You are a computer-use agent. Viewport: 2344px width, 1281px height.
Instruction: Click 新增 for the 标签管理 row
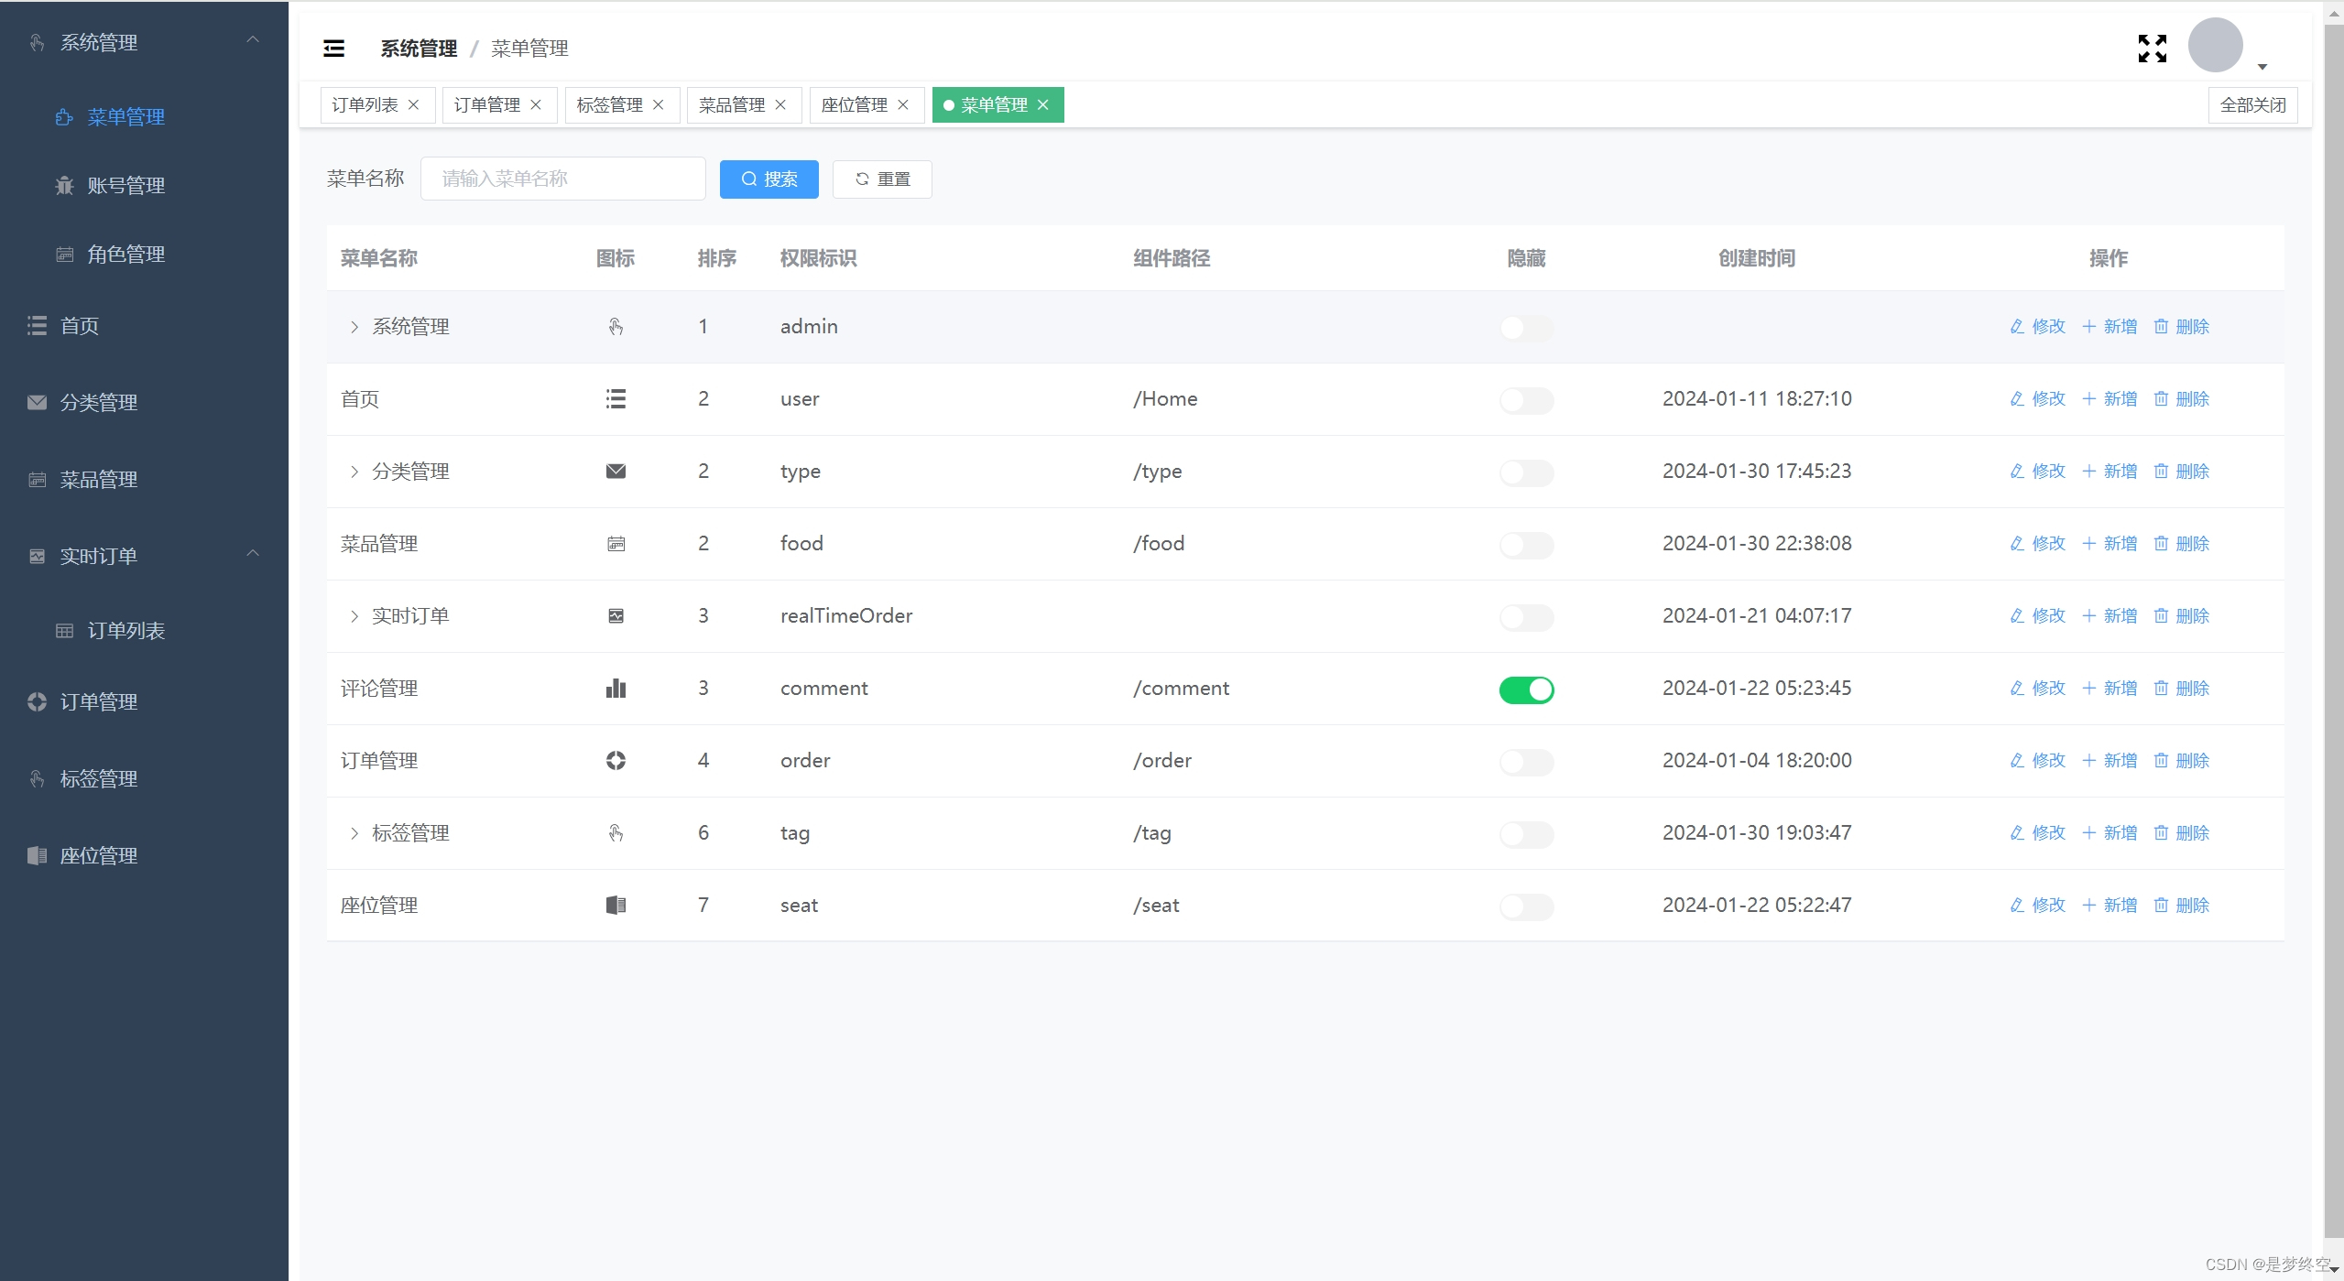point(2110,833)
